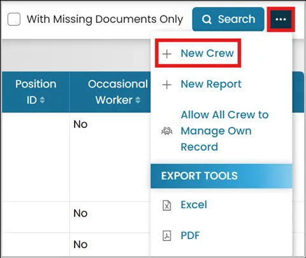Click the With Missing Documents Only label
306x258 pixels.
(105, 19)
